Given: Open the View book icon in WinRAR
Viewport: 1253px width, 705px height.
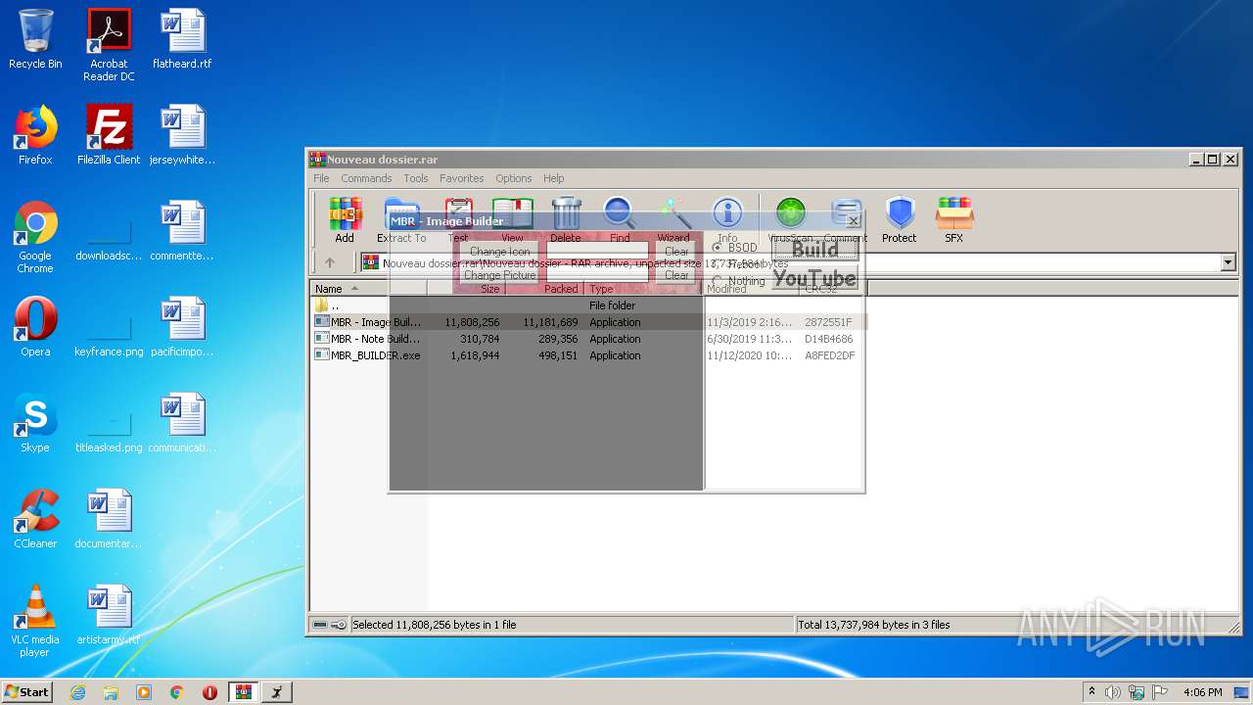Looking at the screenshot, I should pos(512,220).
